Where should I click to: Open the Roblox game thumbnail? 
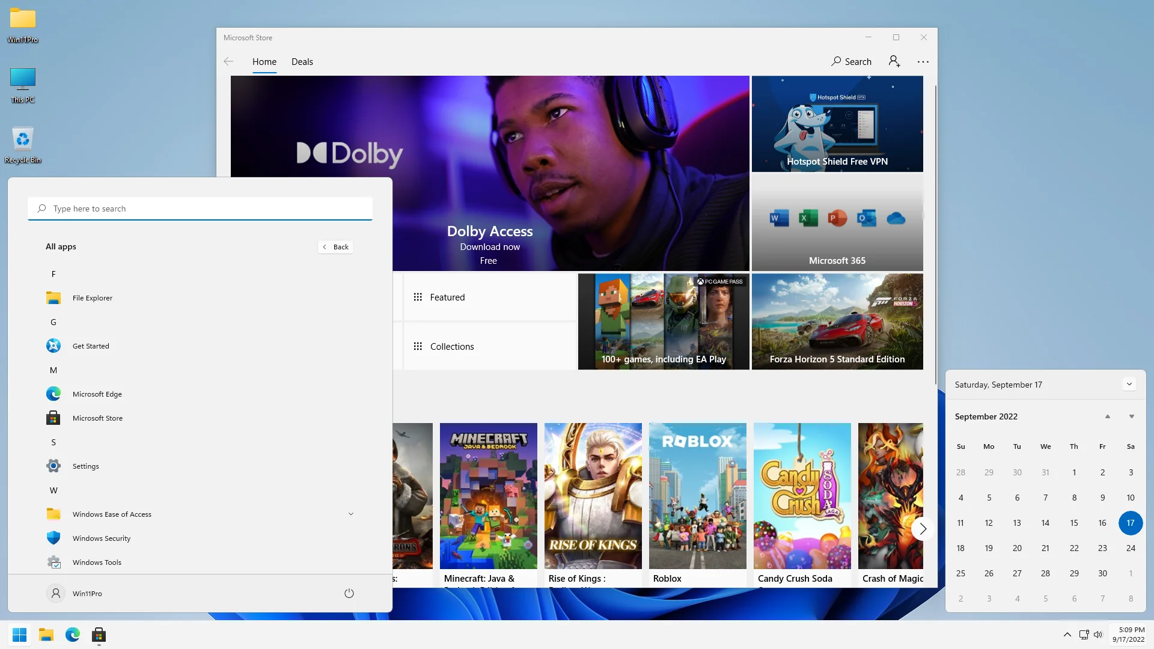click(x=697, y=496)
